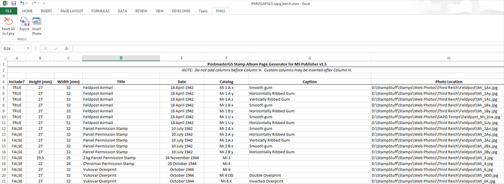Click into the formula bar input area
This screenshot has width=504, height=184.
click(x=288, y=48)
